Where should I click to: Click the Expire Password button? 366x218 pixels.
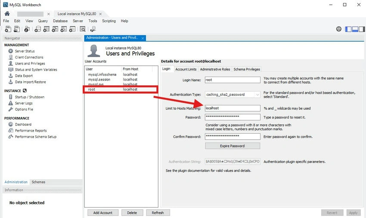pos(233,146)
